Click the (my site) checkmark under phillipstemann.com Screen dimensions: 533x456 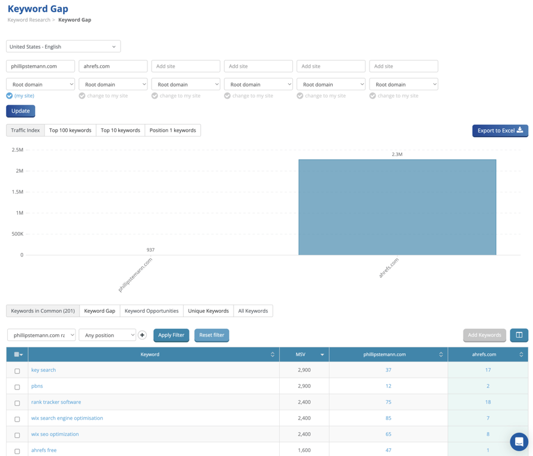10,96
